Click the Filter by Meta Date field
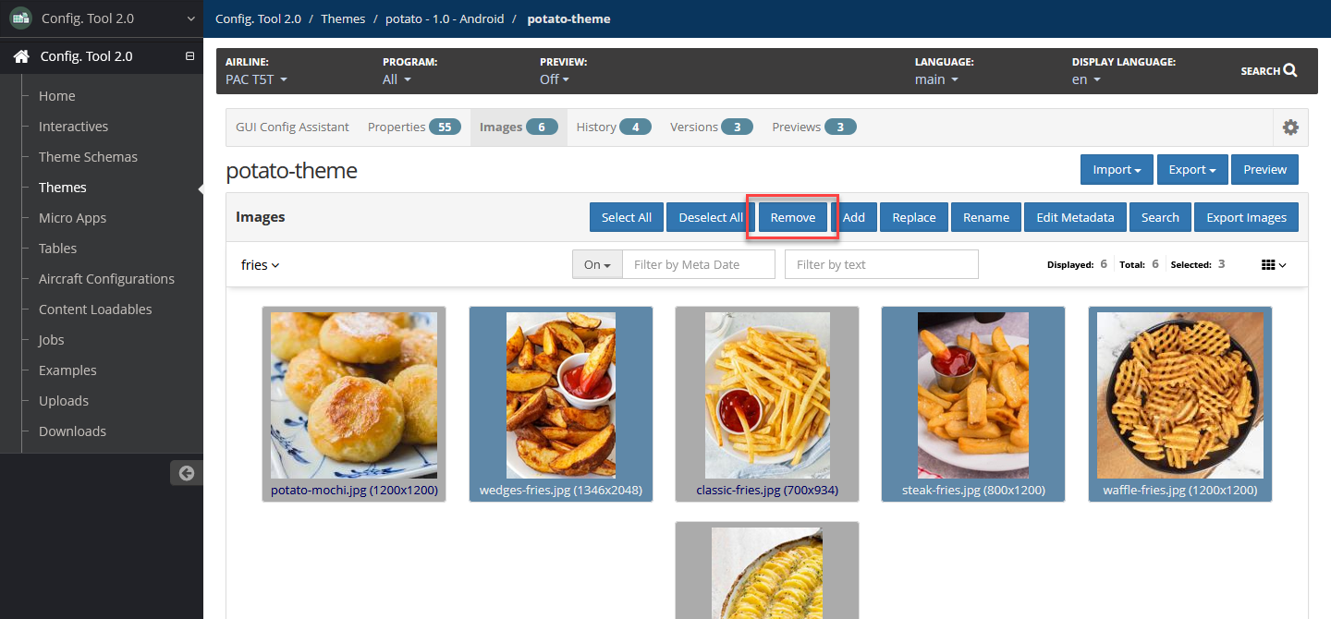The width and height of the screenshot is (1331, 619). point(699,264)
